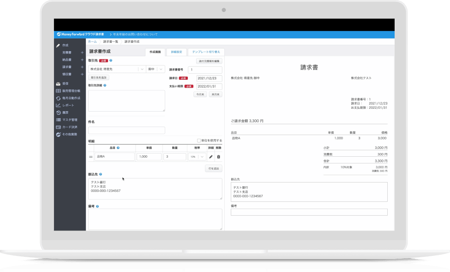Click 株式会社テスト in invoice preview
The height and width of the screenshot is (272, 450).
(x=361, y=78)
